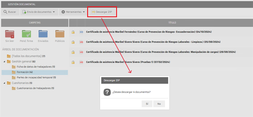Open the Pend. firma green folder
Viewport: 253px width, 117px height.
click(x=26, y=34)
